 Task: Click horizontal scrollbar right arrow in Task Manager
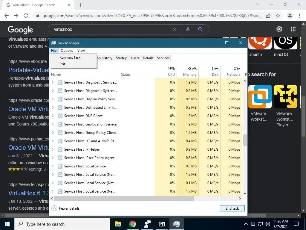240,198
